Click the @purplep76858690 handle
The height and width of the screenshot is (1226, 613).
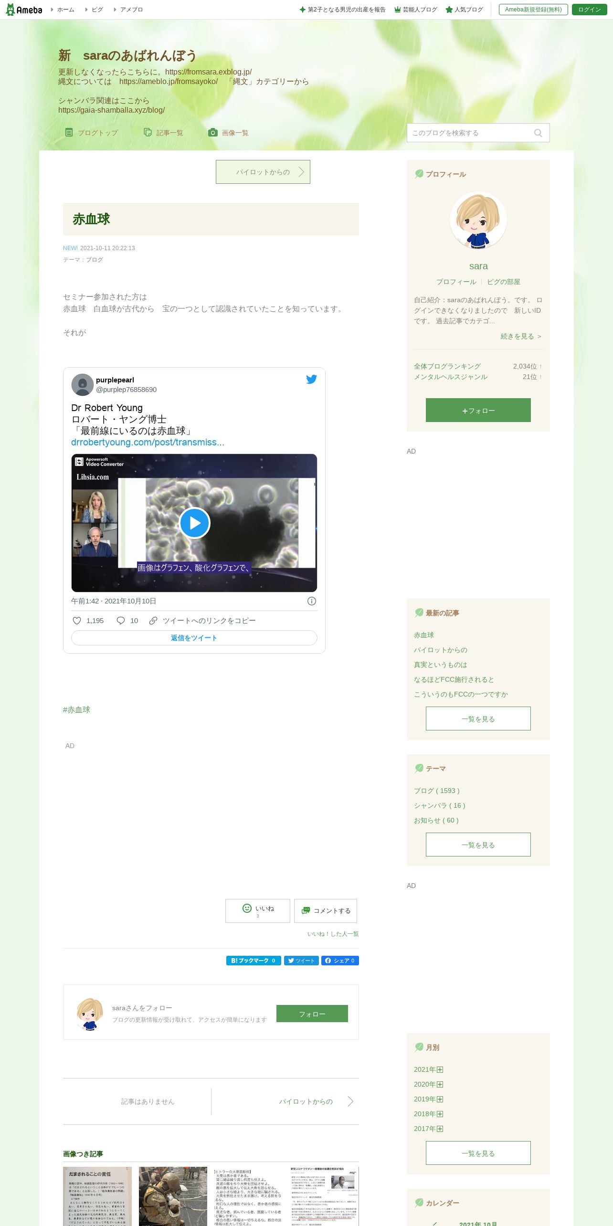[126, 390]
